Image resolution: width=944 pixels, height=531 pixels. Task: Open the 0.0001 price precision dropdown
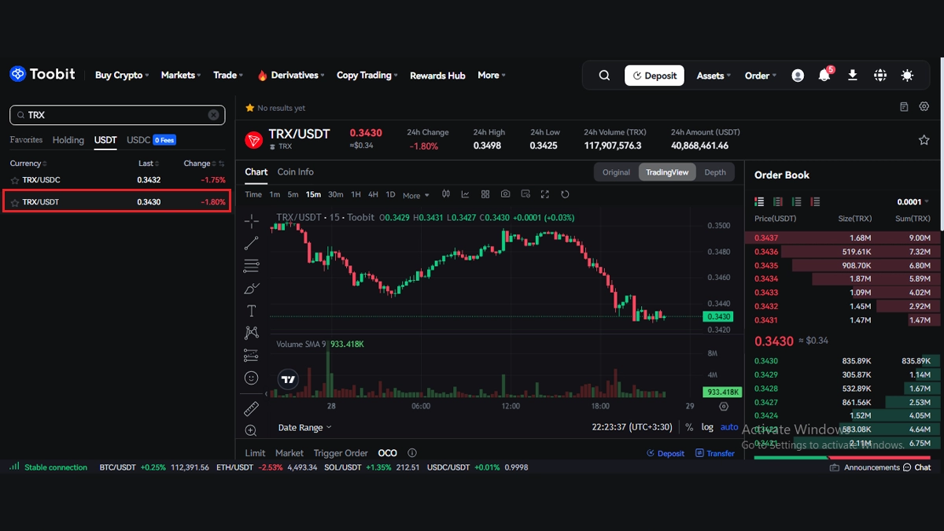point(913,202)
